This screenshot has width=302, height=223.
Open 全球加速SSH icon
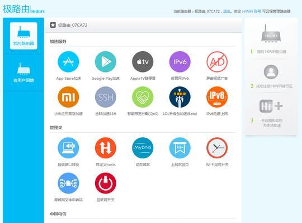click(x=105, y=97)
